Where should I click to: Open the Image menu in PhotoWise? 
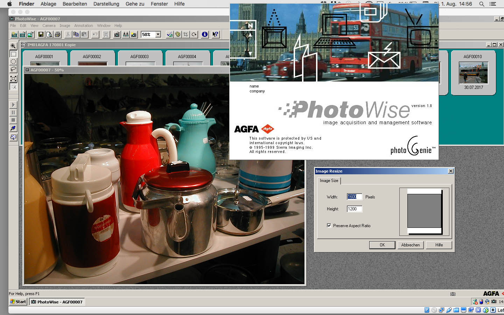coord(65,26)
